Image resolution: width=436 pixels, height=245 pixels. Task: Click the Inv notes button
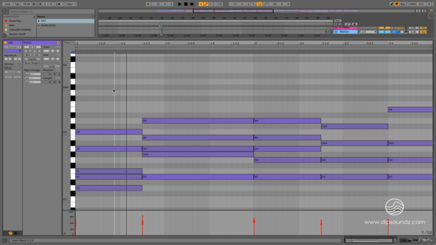pos(37,55)
